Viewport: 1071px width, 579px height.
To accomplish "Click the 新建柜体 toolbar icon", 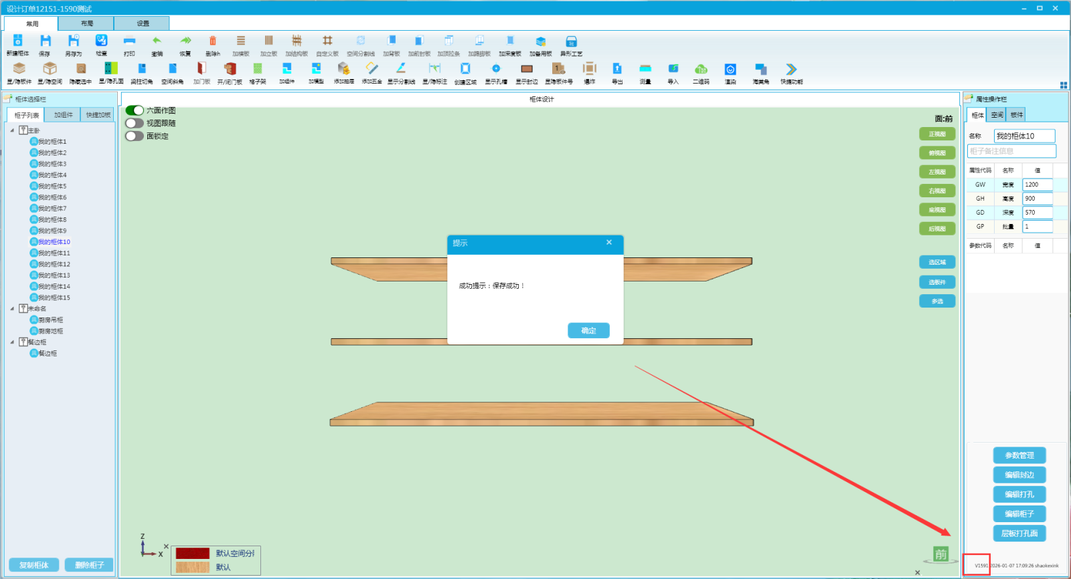I will tap(17, 43).
